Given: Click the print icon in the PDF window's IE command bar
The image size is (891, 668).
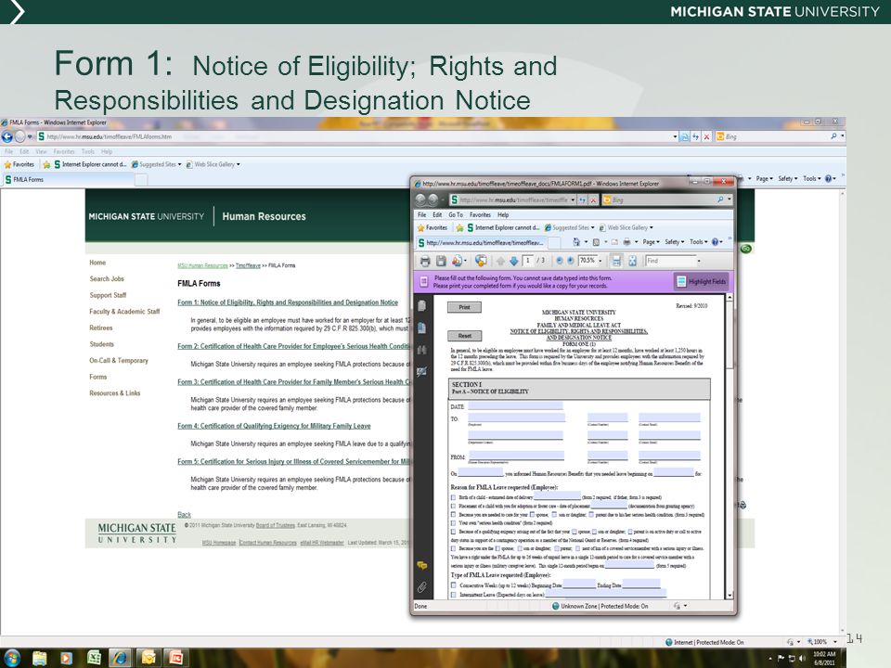Looking at the screenshot, I should coord(626,242).
